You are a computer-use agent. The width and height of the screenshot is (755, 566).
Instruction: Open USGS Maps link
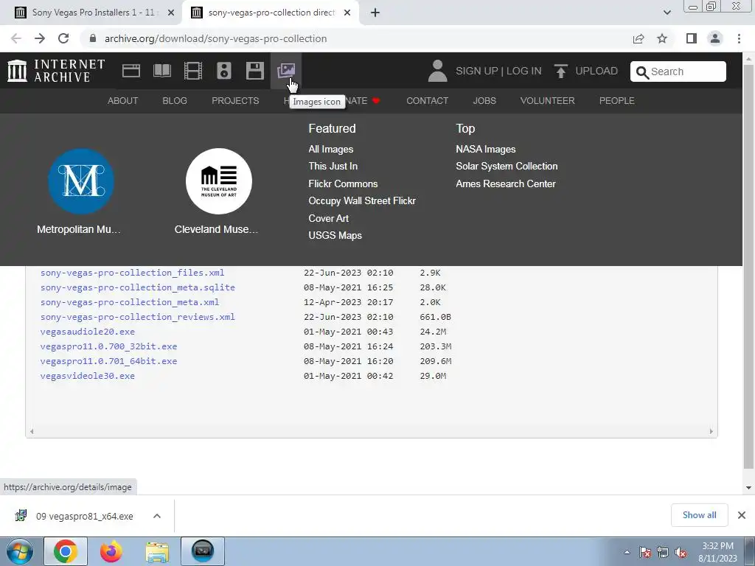pyautogui.click(x=335, y=235)
